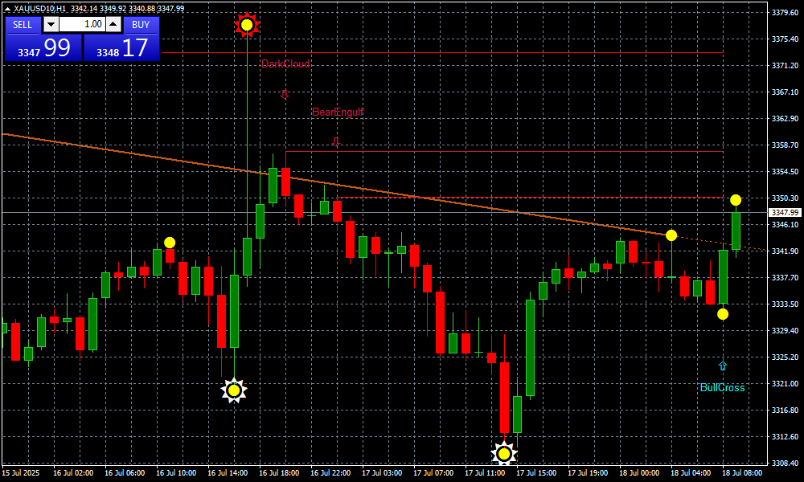Collapse the one-click trading panel triangle
The width and height of the screenshot is (804, 482).
[7, 9]
